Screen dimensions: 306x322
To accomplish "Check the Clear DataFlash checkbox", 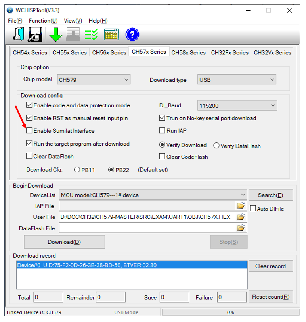I will click(x=29, y=156).
